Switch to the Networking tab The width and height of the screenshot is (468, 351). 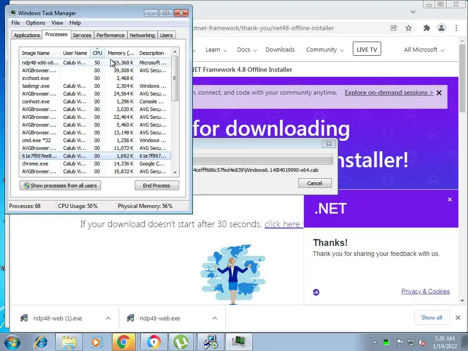pyautogui.click(x=142, y=35)
